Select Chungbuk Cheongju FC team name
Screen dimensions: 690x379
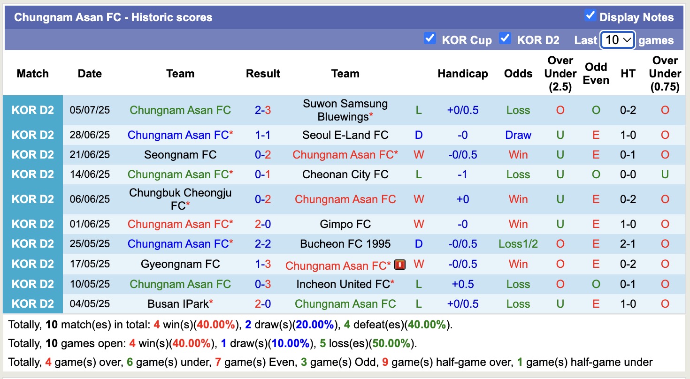(x=180, y=198)
